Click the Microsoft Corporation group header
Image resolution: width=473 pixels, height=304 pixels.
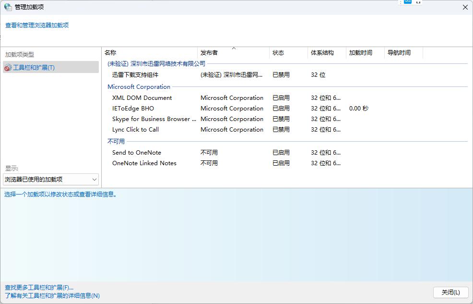139,86
